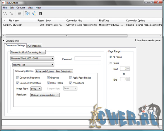
Task: Open the Maintain image resolution dropdown
Action: click(45, 95)
